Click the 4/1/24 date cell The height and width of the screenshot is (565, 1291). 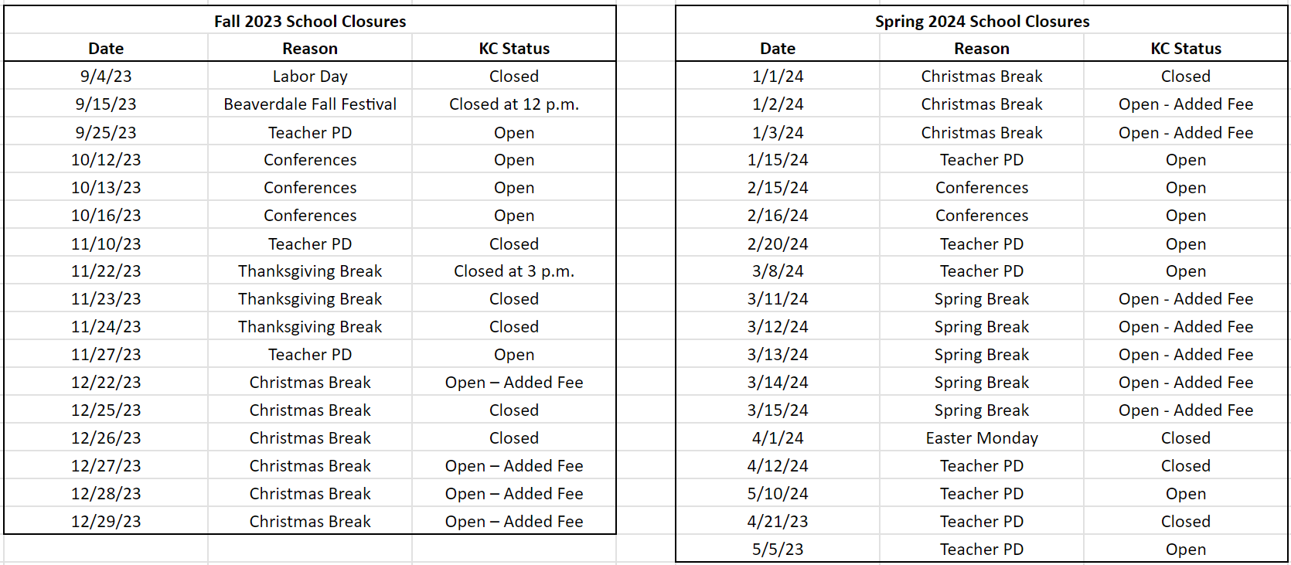778,437
